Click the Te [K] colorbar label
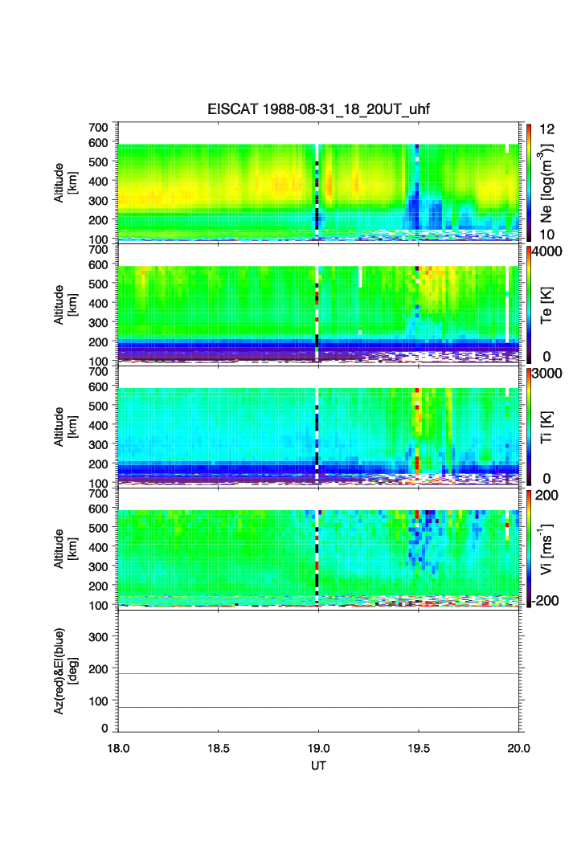This screenshot has height=854, width=569. tap(550, 304)
